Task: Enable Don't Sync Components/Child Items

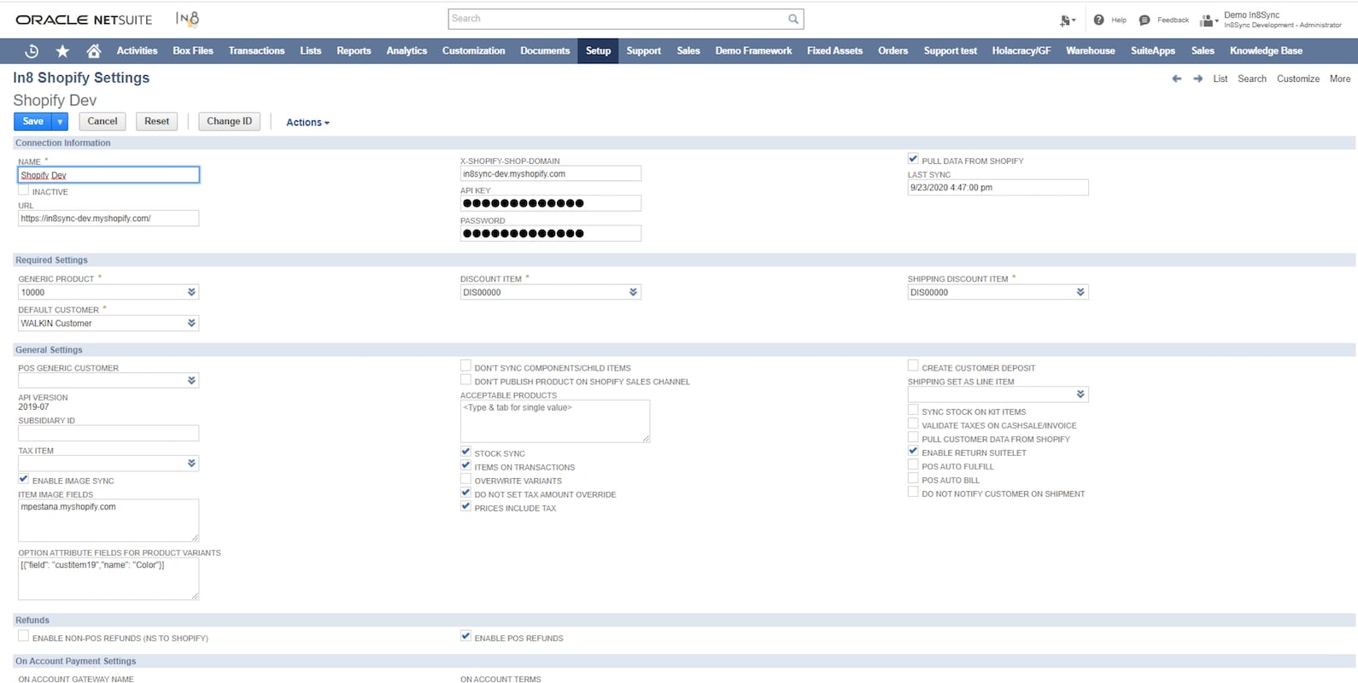Action: tap(465, 366)
